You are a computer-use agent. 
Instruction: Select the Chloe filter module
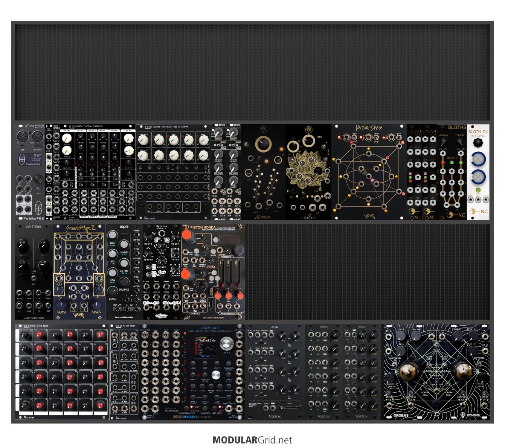coord(309,172)
